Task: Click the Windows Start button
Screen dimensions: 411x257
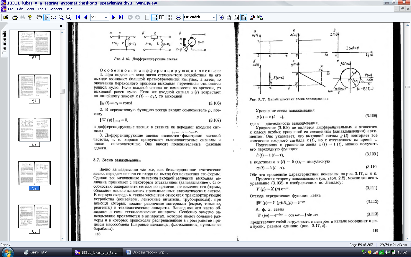Action: [x=8, y=252]
